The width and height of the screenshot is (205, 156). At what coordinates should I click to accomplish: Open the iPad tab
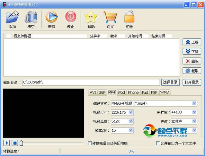click(145, 93)
